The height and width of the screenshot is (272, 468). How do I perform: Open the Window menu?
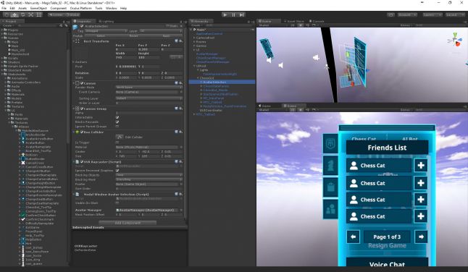tap(111, 9)
